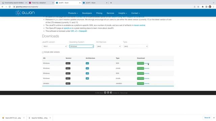Download the first Windows jmods row

tap(140, 68)
